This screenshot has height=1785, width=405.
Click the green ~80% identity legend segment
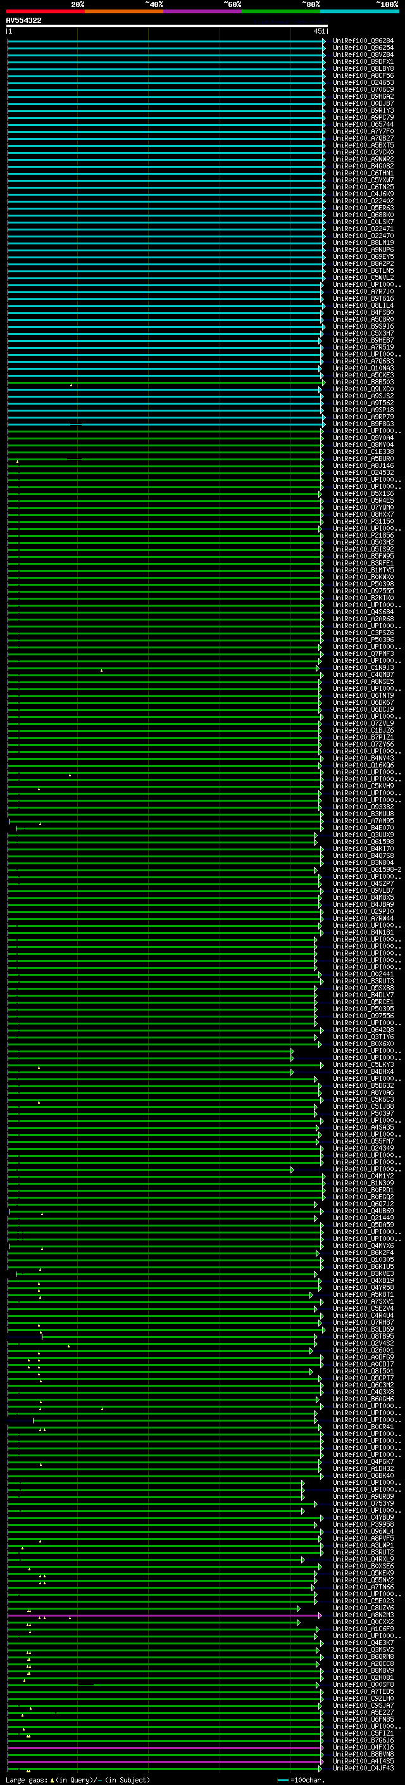click(x=281, y=11)
